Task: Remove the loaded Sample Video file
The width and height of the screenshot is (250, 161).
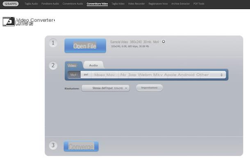Action: click(x=164, y=41)
